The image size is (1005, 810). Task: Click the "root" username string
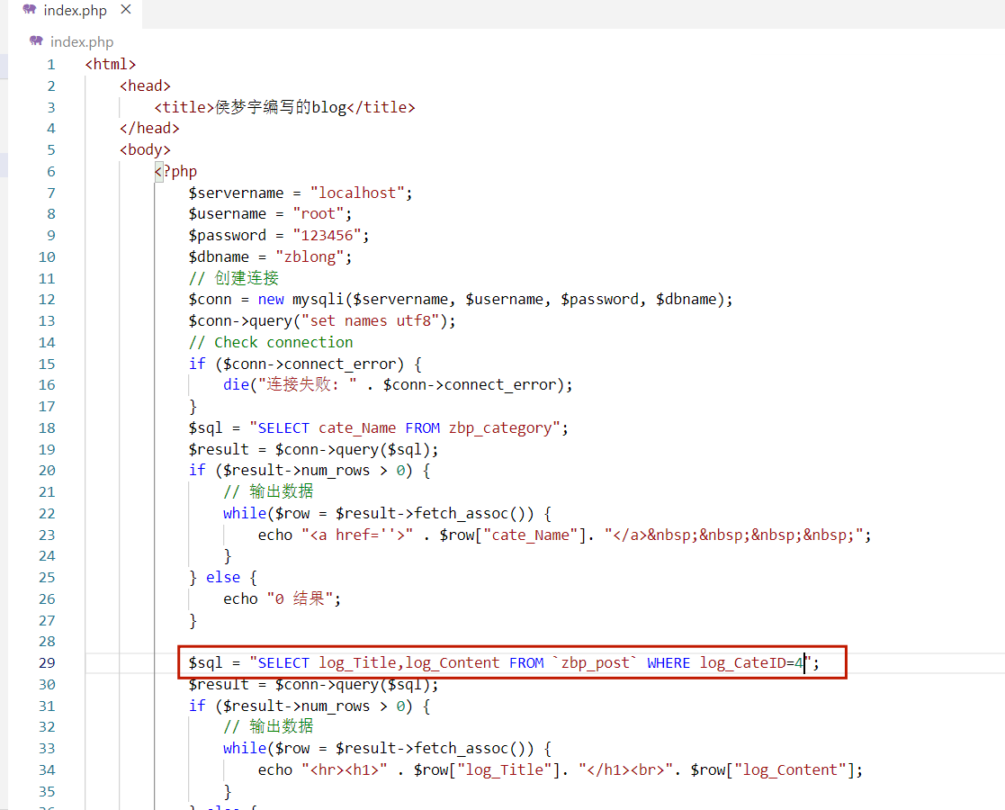tap(319, 214)
